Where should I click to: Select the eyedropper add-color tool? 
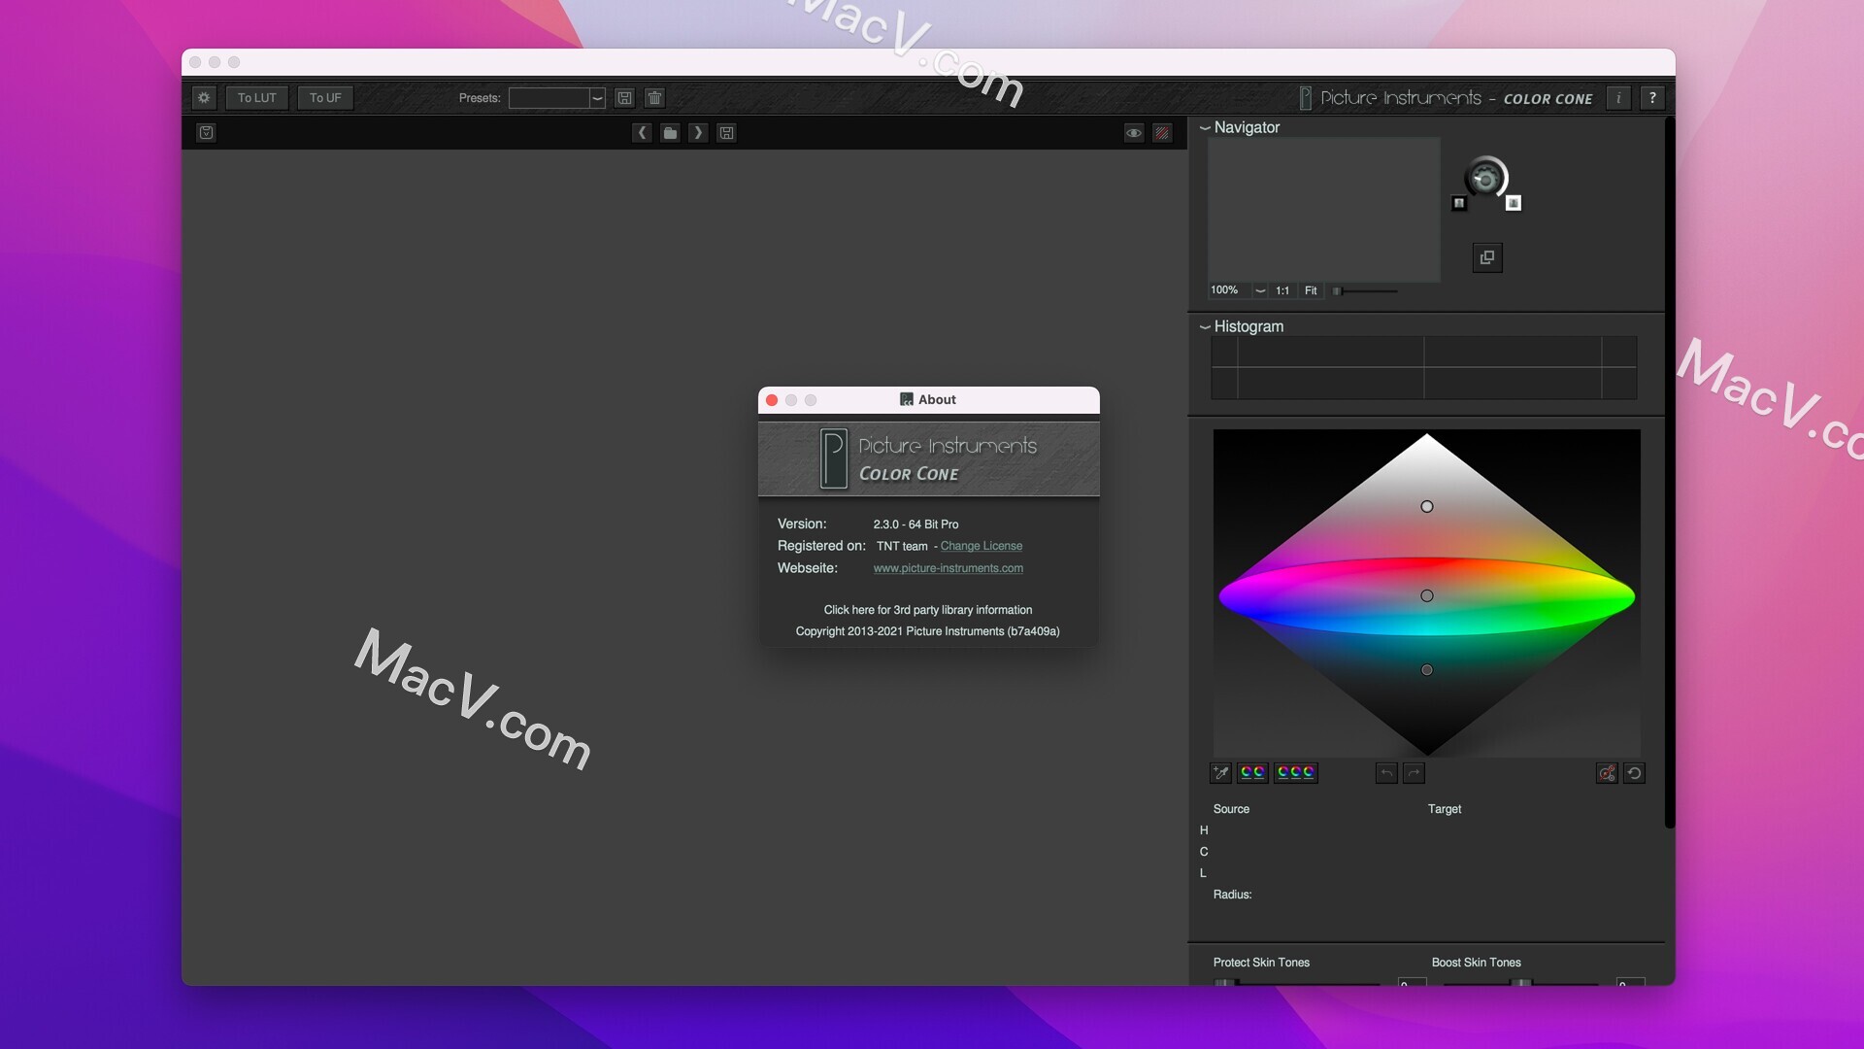tap(1221, 773)
